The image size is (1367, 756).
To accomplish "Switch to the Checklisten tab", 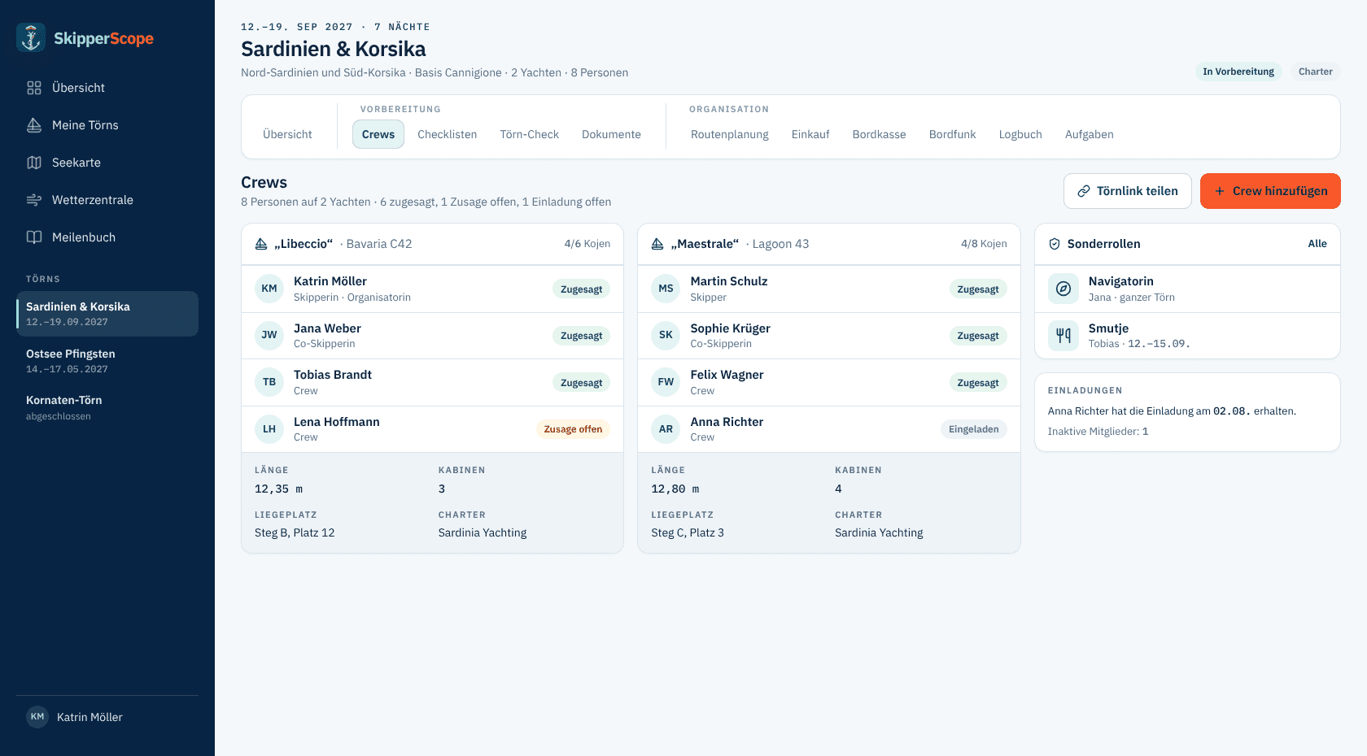I will coord(448,134).
